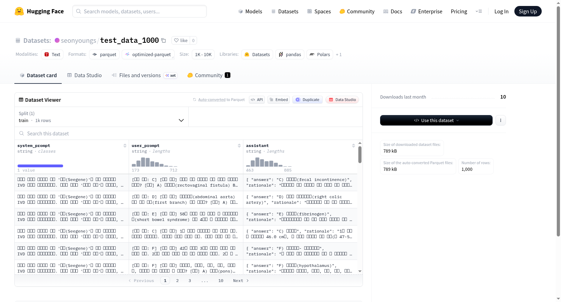The height and width of the screenshot is (302, 561).
Task: Click the Duplicate button
Action: coord(307,100)
